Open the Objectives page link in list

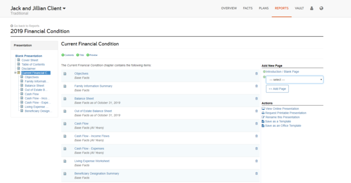[81, 74]
